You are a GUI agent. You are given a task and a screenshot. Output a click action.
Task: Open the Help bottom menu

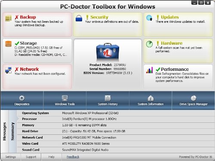pyautogui.click(x=51, y=157)
